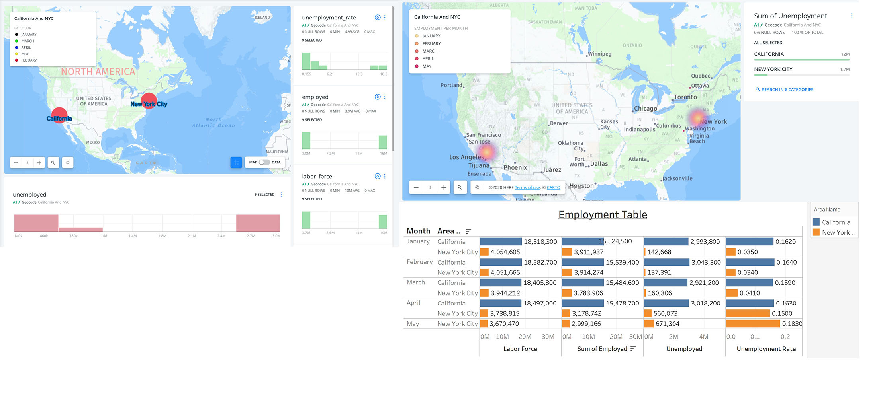Open the three-dot options menu of the unemployed chart
883x395 pixels.
coord(282,194)
